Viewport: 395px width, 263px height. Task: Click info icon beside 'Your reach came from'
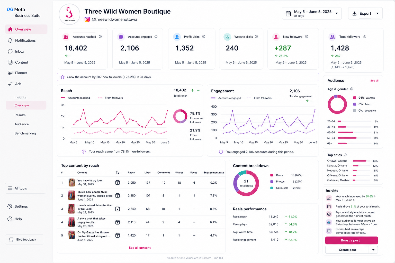click(84, 152)
